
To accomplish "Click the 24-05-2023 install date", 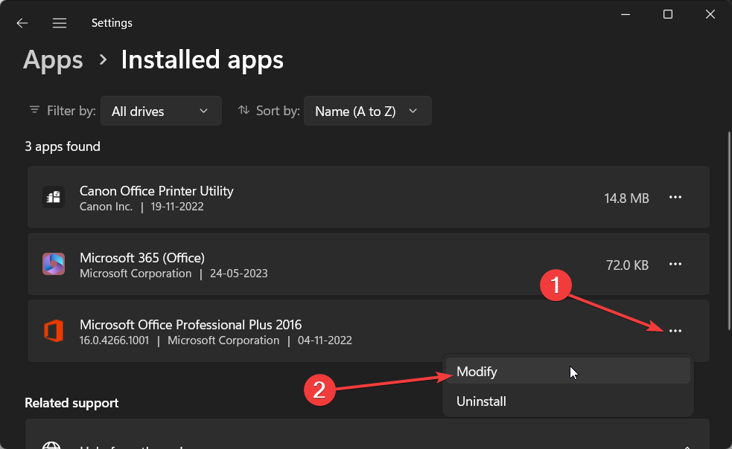I will 238,274.
